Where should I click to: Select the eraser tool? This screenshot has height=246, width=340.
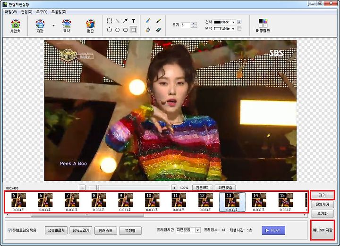159,30
